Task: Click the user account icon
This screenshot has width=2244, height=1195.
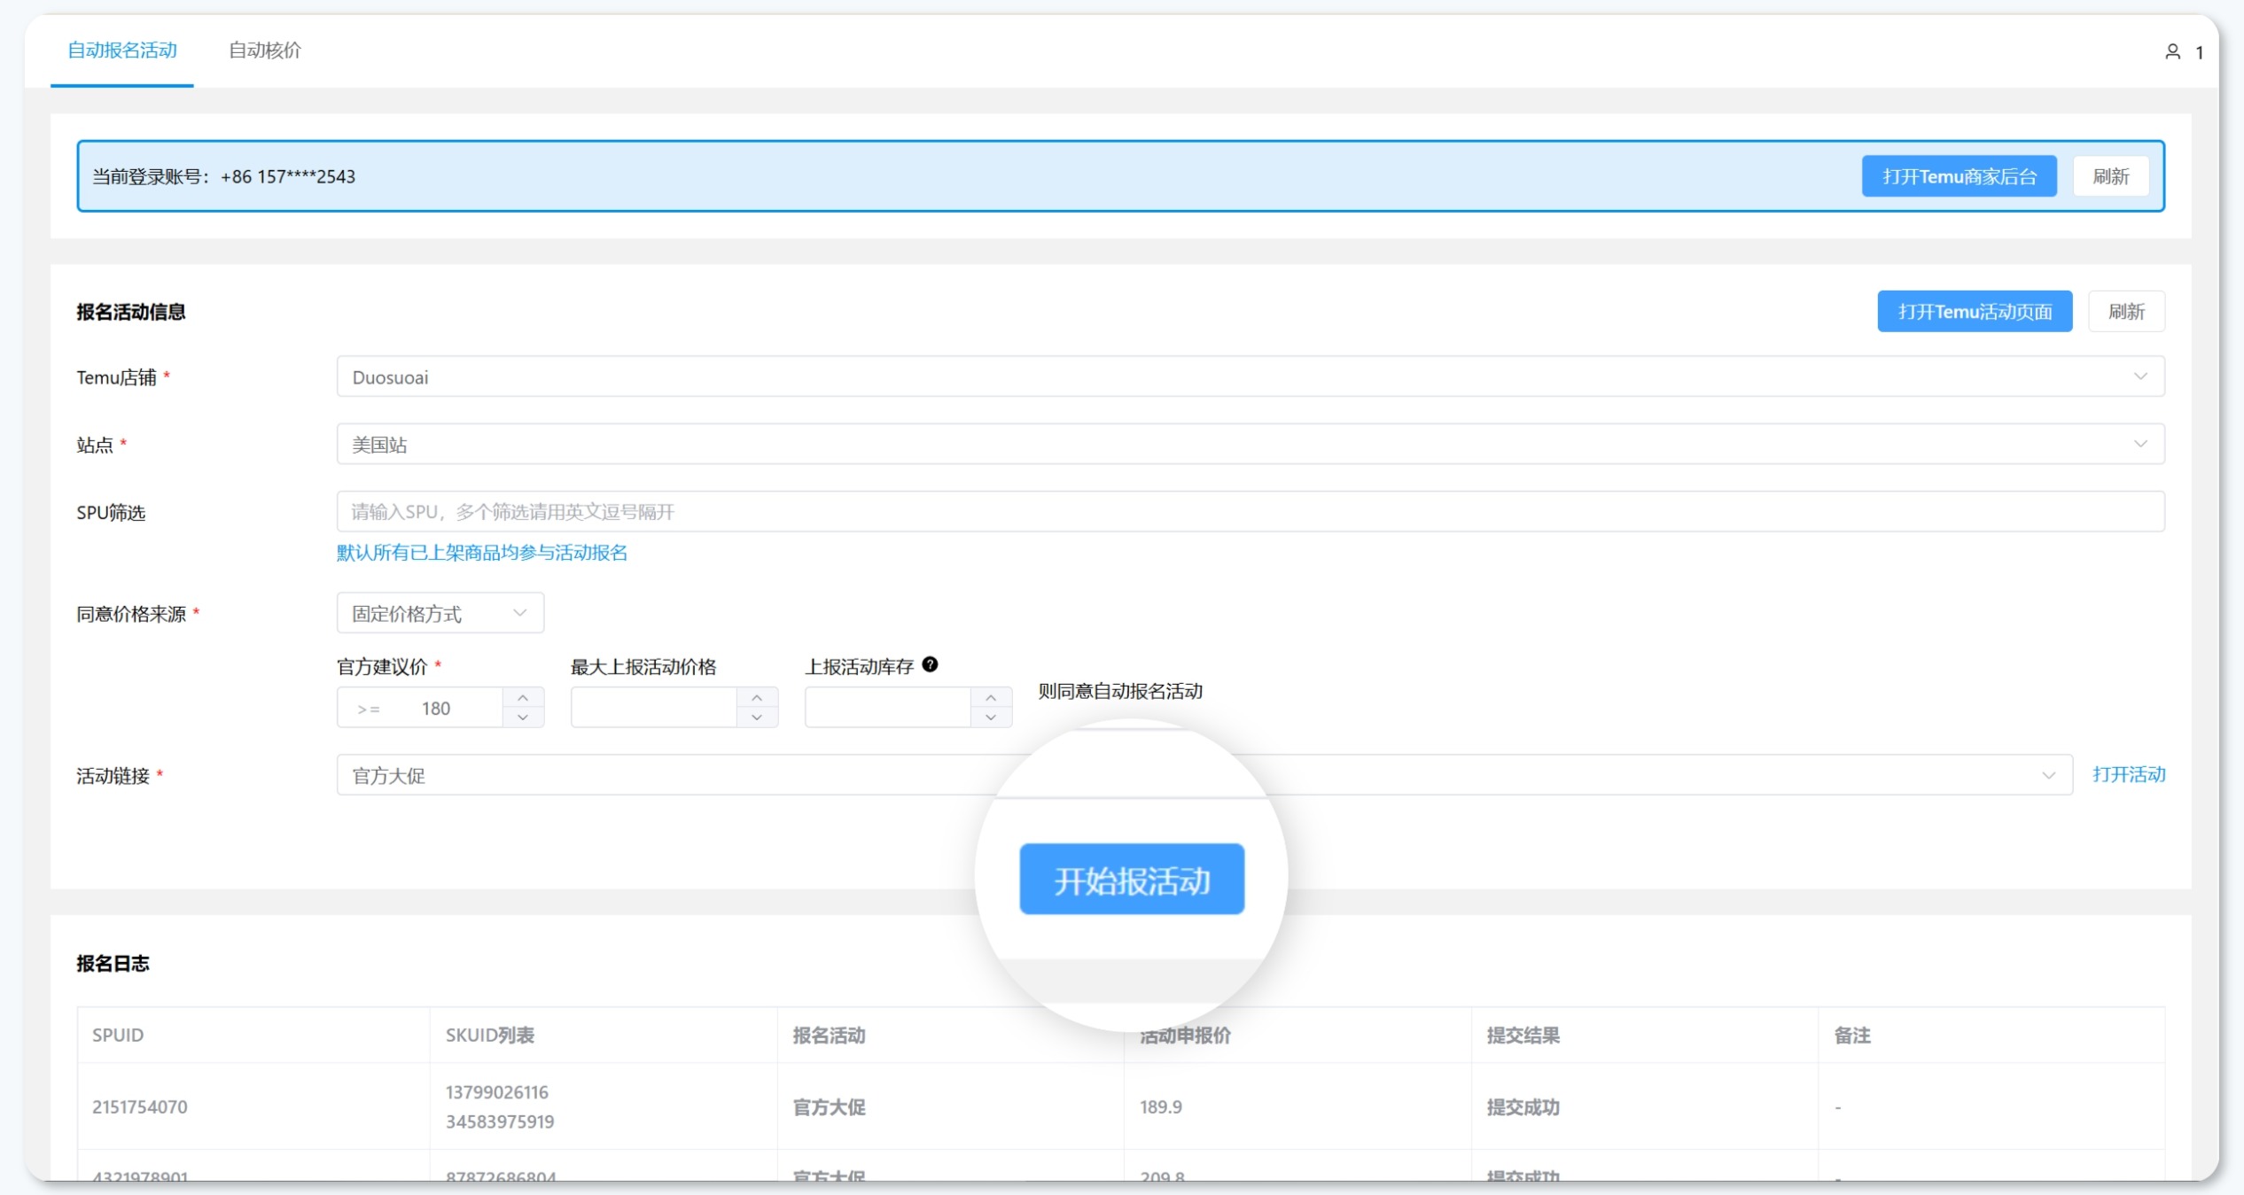Action: tap(2172, 52)
